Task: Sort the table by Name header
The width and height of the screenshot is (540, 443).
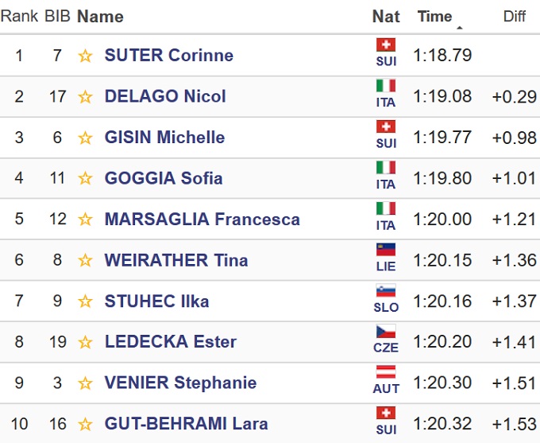Action: (100, 16)
